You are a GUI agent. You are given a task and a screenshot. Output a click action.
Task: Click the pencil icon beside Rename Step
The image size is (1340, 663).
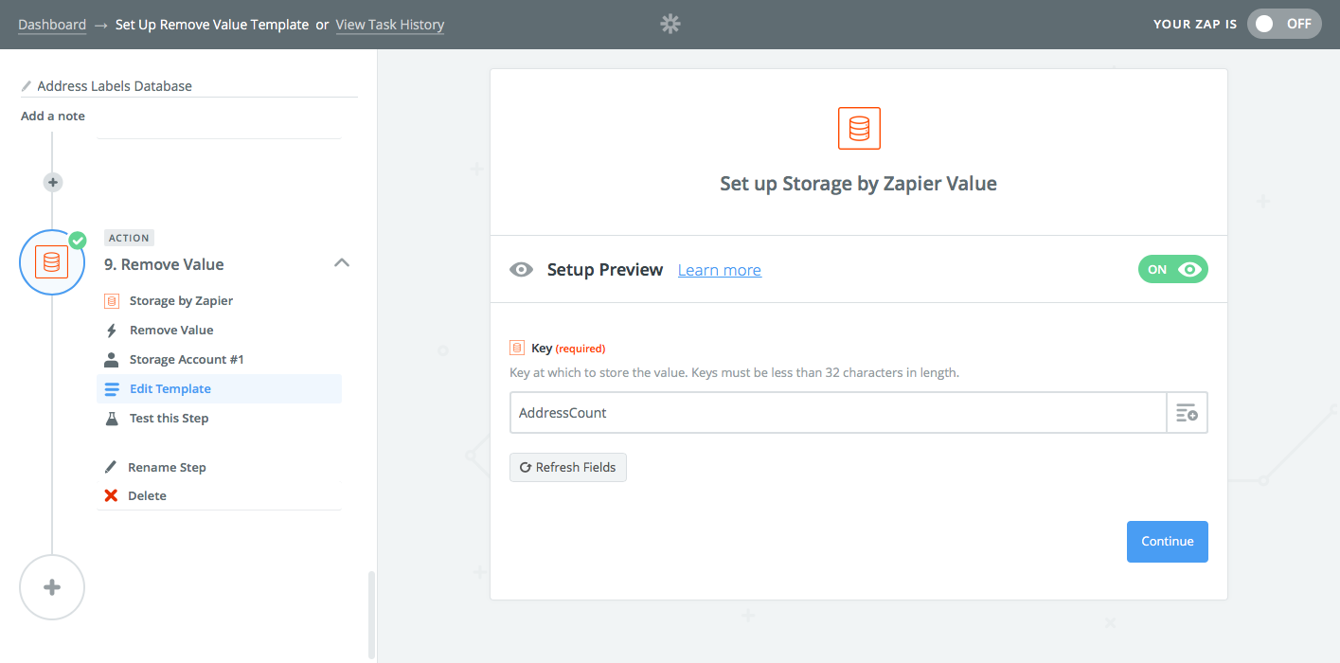pyautogui.click(x=111, y=467)
